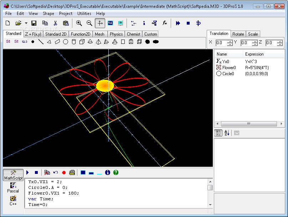Select the cube shape tool
The height and width of the screenshot is (217, 288).
82,42
